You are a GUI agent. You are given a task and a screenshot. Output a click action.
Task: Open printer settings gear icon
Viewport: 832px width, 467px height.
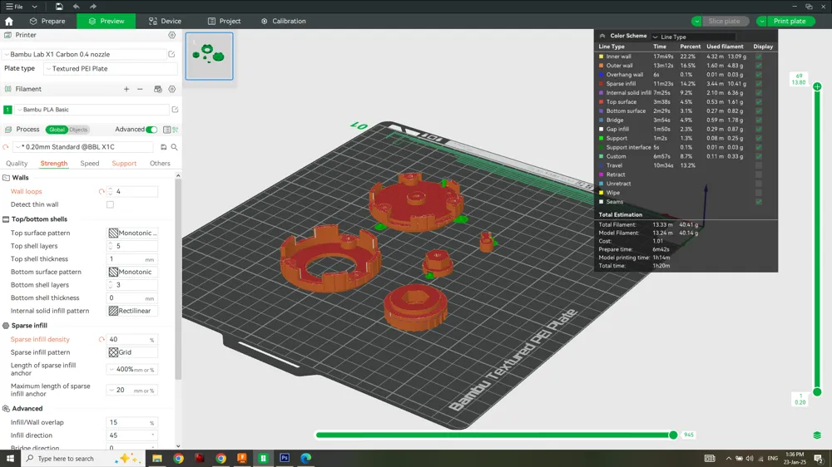point(172,35)
